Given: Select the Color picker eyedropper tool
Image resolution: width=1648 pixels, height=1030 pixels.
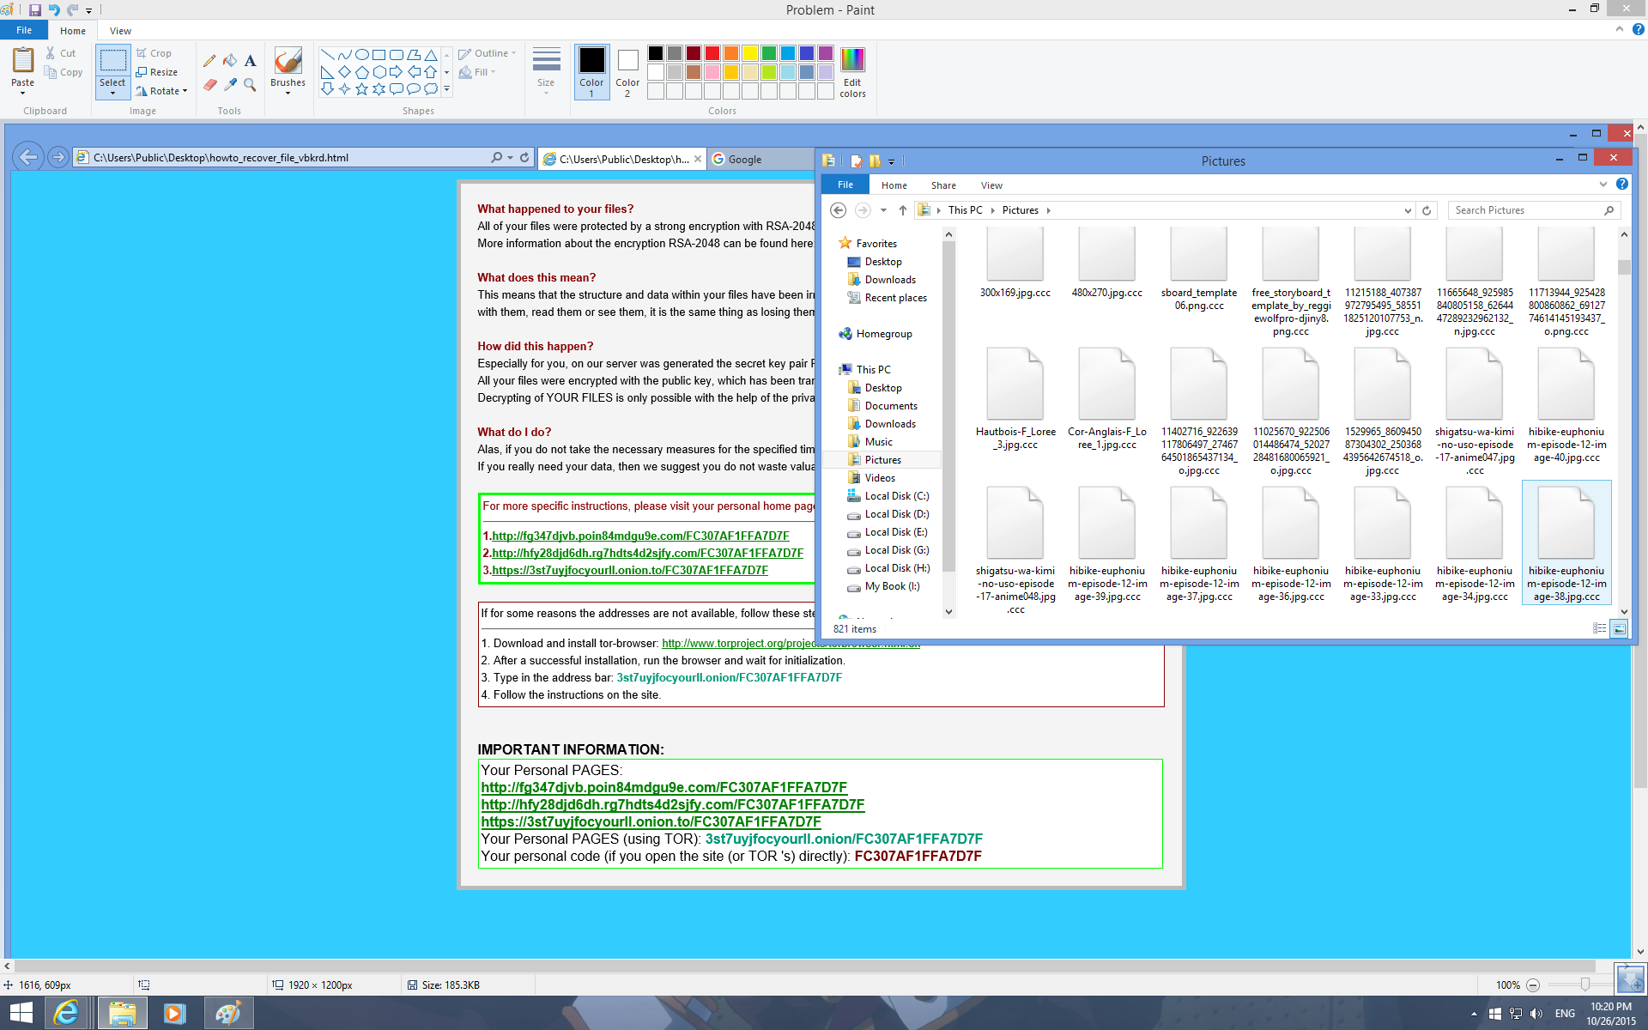Looking at the screenshot, I should 230,84.
